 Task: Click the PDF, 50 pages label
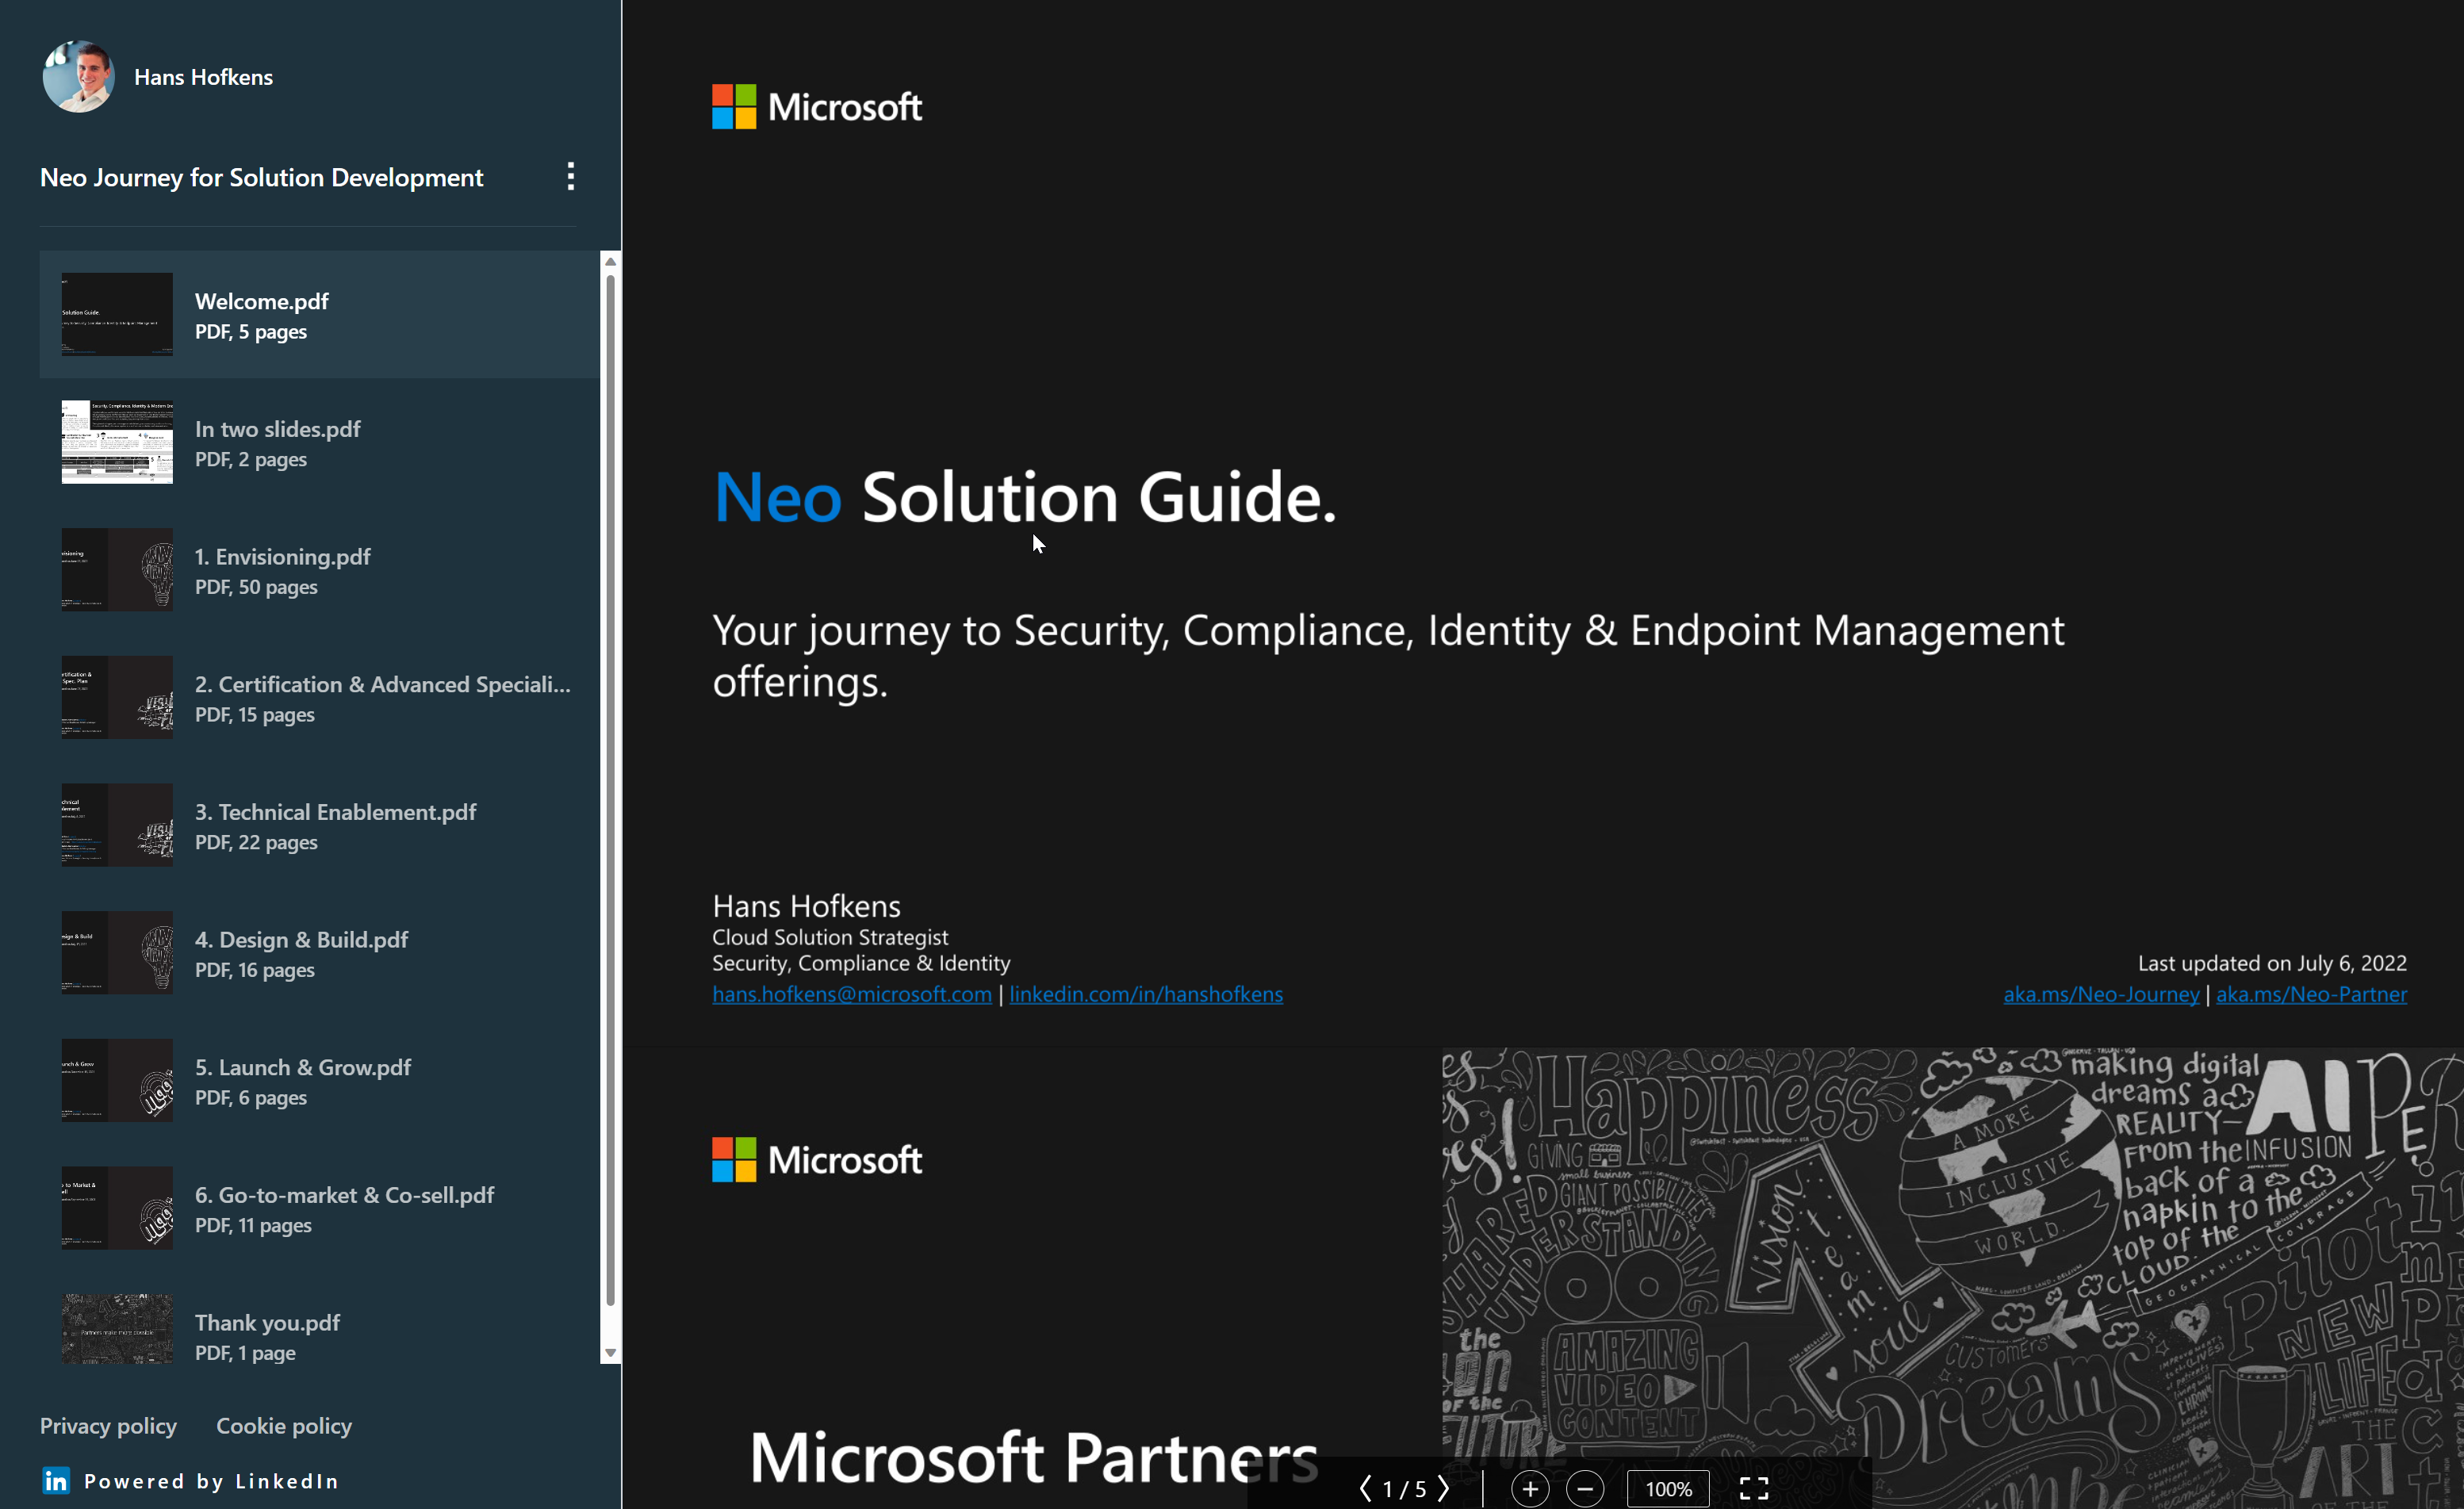(256, 587)
